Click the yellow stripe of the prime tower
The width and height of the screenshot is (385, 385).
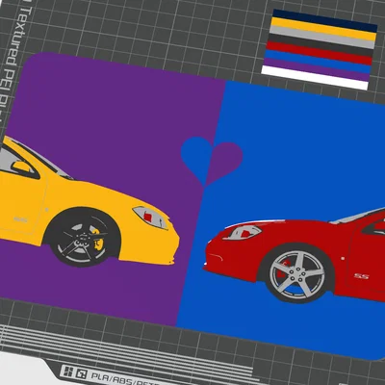[x=323, y=29]
